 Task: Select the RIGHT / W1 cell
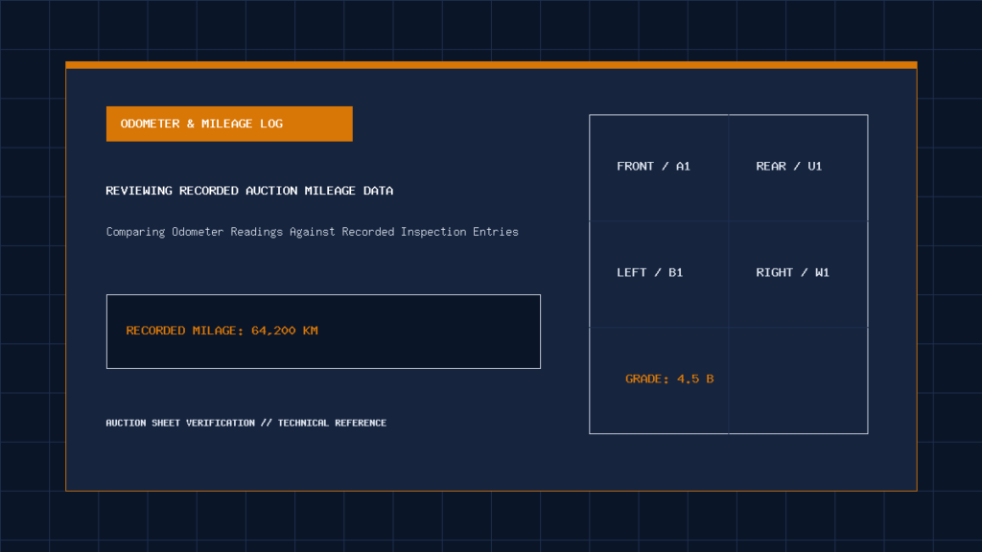798,274
